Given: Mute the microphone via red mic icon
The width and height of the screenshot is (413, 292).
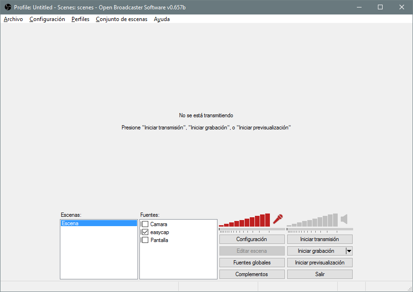Looking at the screenshot, I should pyautogui.click(x=278, y=219).
